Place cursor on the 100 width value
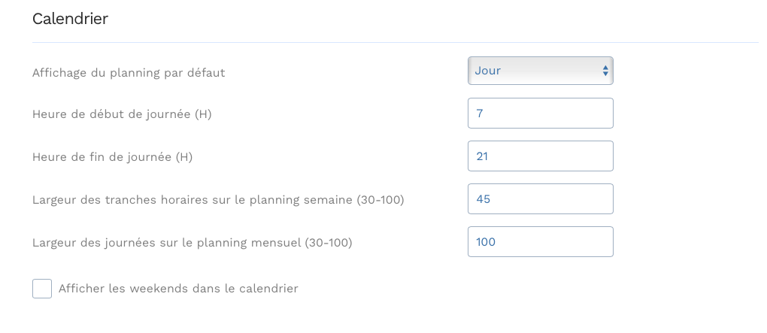 [486, 242]
